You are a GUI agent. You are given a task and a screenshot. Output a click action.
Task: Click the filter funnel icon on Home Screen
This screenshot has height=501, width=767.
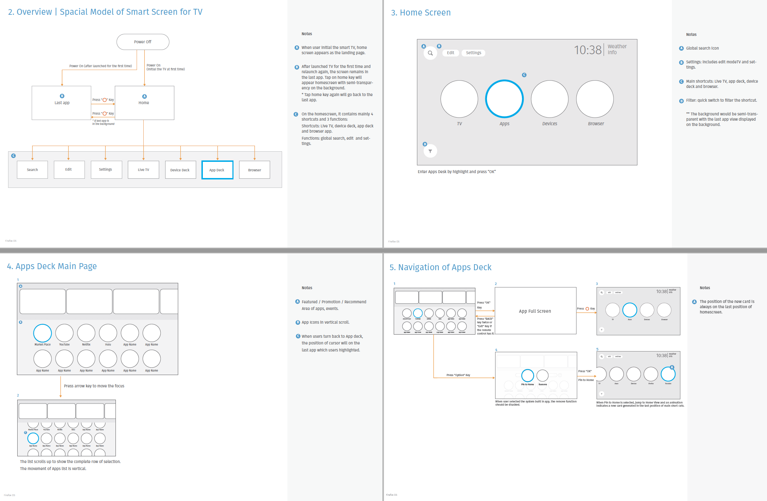point(430,151)
